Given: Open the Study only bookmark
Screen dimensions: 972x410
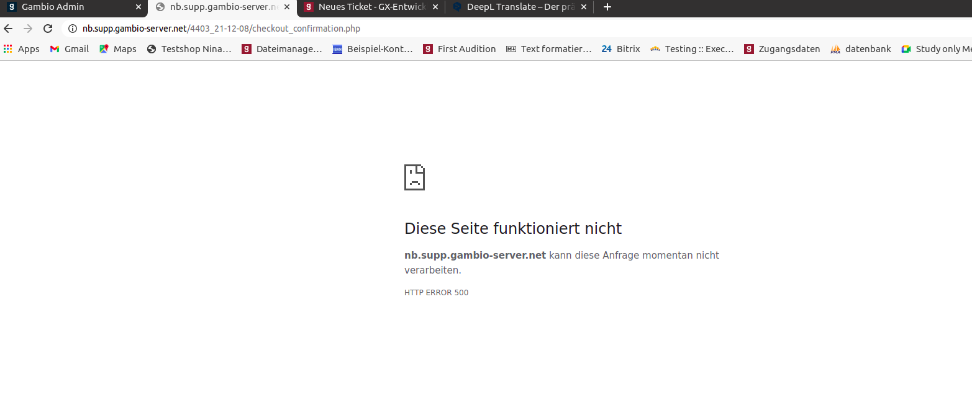Looking at the screenshot, I should point(937,49).
